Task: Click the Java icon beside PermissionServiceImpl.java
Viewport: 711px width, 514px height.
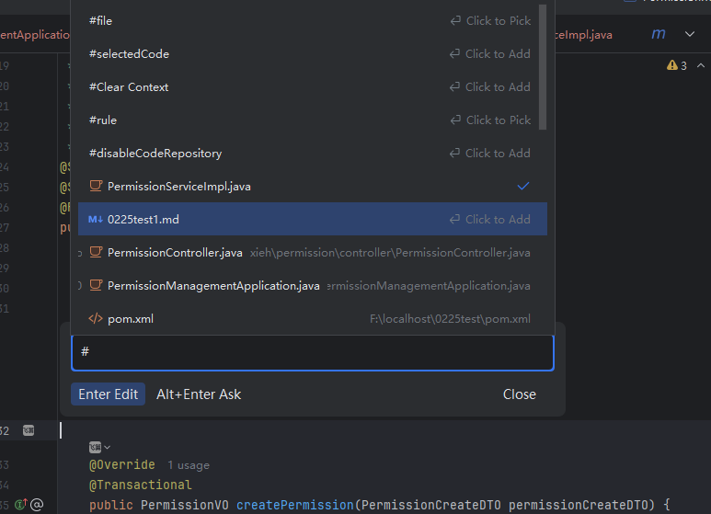Action: point(95,187)
